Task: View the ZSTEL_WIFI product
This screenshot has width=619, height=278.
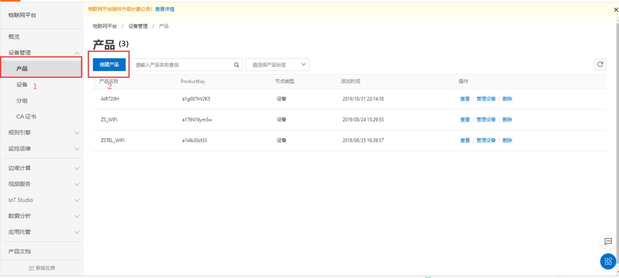Action: point(465,141)
